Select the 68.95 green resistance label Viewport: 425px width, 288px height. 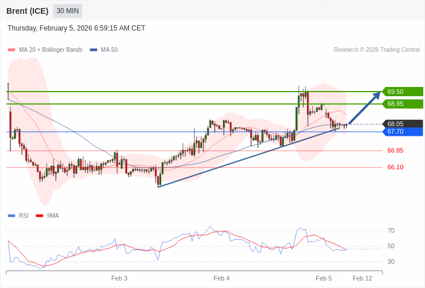(x=402, y=104)
